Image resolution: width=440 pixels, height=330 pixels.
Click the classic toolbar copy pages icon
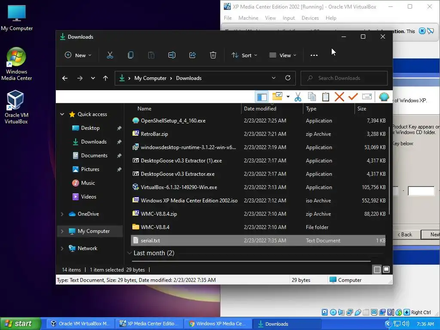tap(312, 97)
